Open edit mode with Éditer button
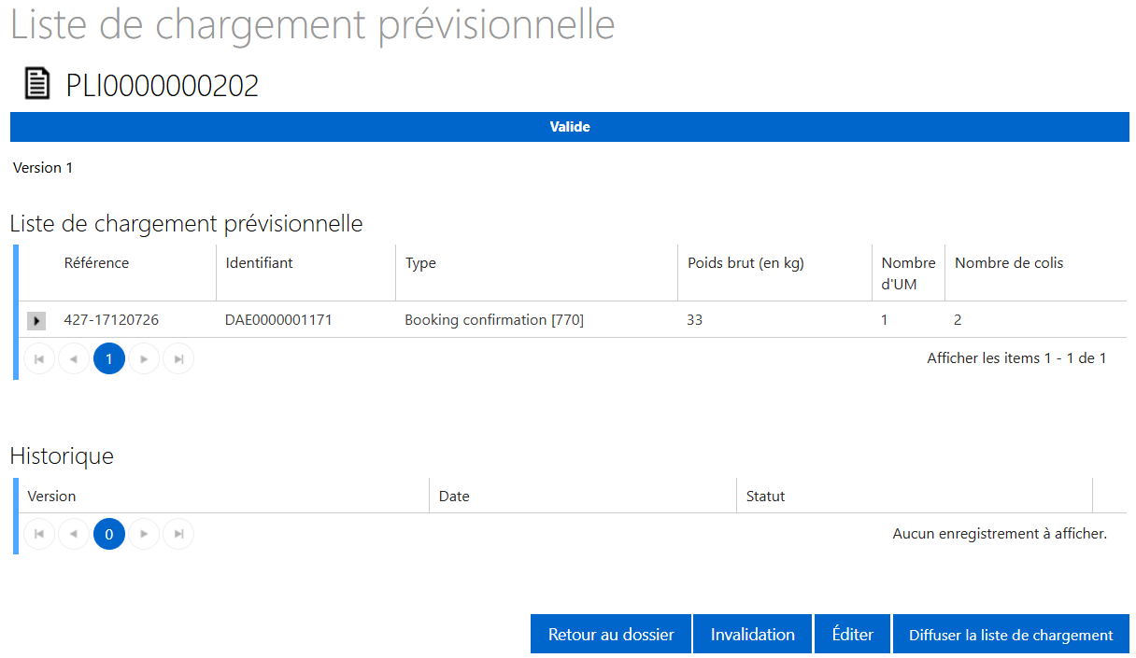Viewport: 1136px width, 658px height. click(852, 635)
